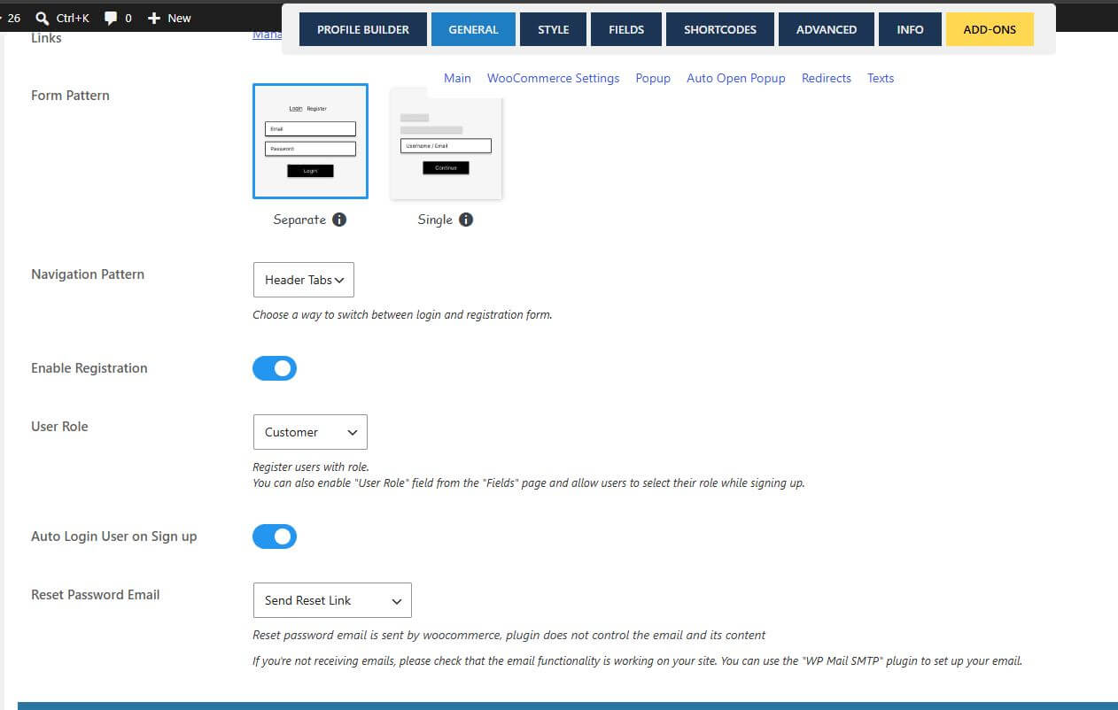Switch to the Profile Builder tab
The width and height of the screenshot is (1118, 710).
363,29
